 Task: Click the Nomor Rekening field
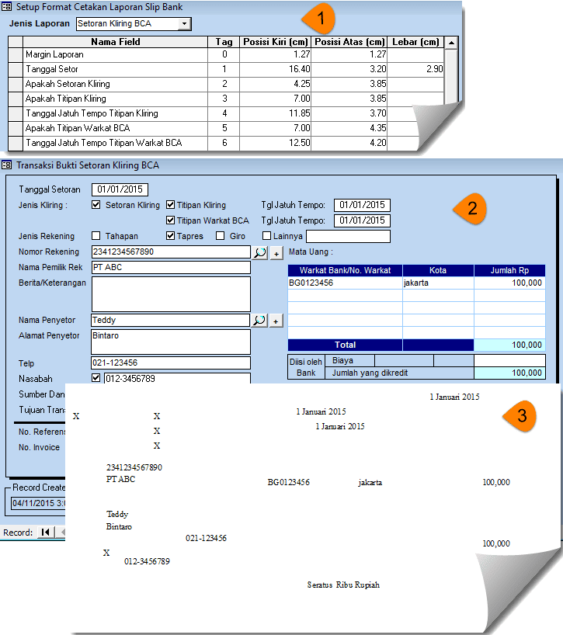click(x=171, y=252)
